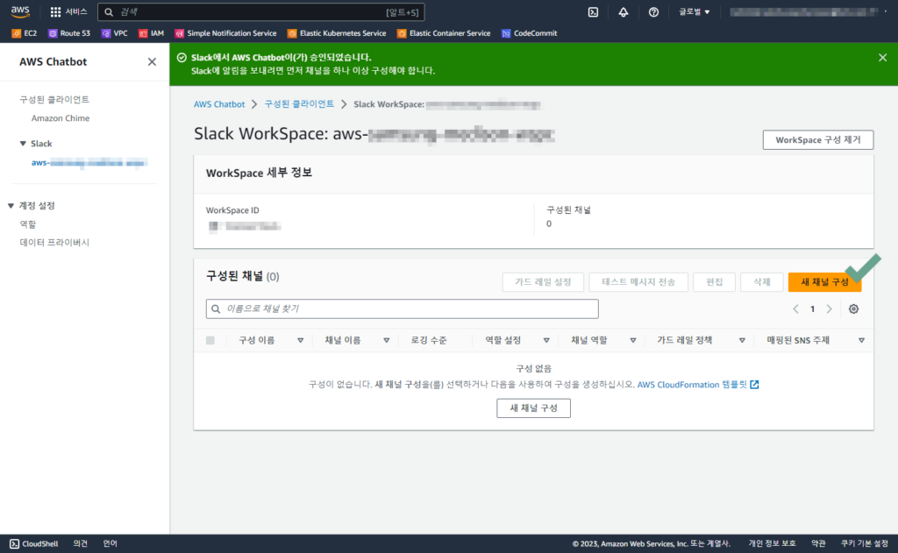Viewport: 898px width, 553px height.
Task: Click the orange 새 채널 구성 button
Action: [824, 281]
